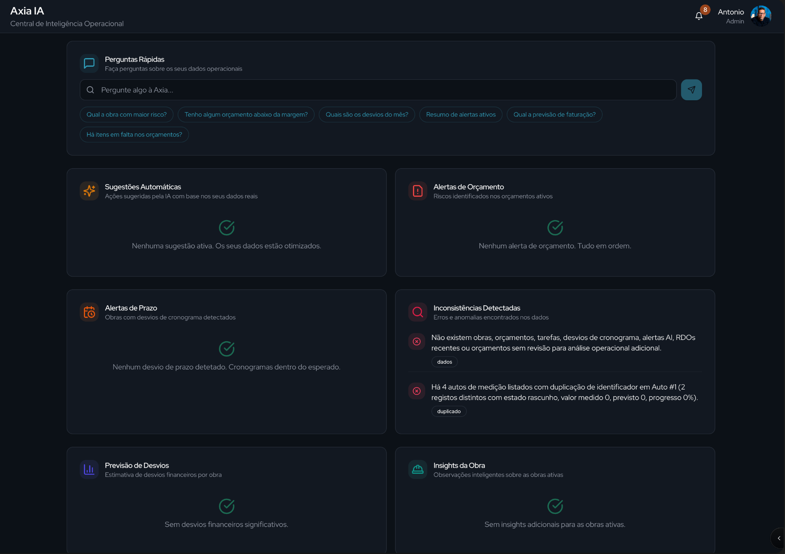
Task: Click the Alertas de Prazo calendar-clock icon
Action: [x=89, y=312]
